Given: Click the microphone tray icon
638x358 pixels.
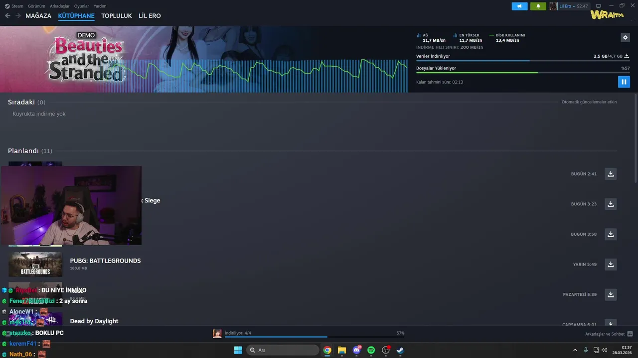Looking at the screenshot, I should point(586,350).
